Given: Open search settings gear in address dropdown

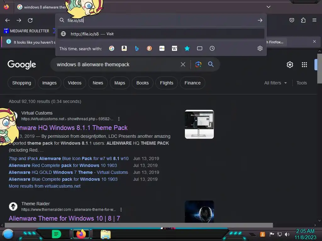Looking at the screenshot, I should point(260,48).
